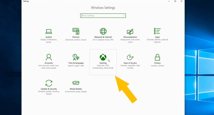Open the Apps list icon
The height and width of the screenshot is (115, 214).
(157, 31)
